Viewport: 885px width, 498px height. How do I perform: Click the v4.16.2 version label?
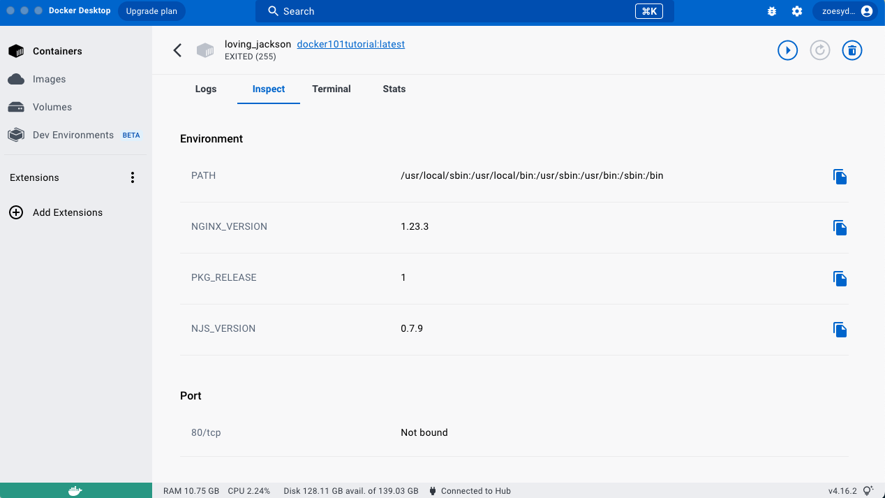click(842, 491)
